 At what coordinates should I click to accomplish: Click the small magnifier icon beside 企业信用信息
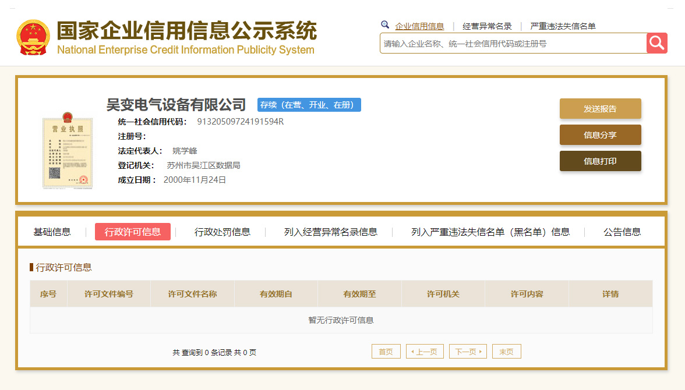[385, 25]
